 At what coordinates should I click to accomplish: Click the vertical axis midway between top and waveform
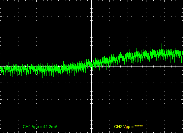pyautogui.click(x=92, y=30)
